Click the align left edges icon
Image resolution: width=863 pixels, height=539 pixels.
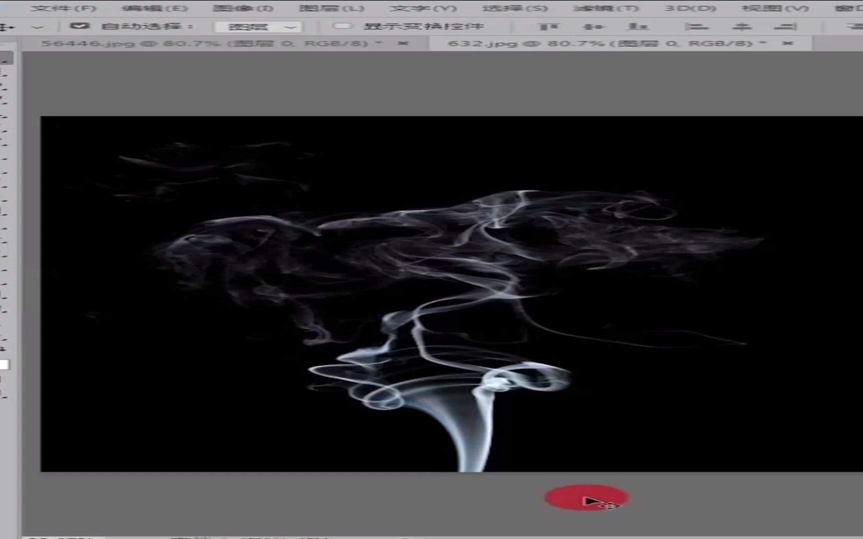[697, 26]
